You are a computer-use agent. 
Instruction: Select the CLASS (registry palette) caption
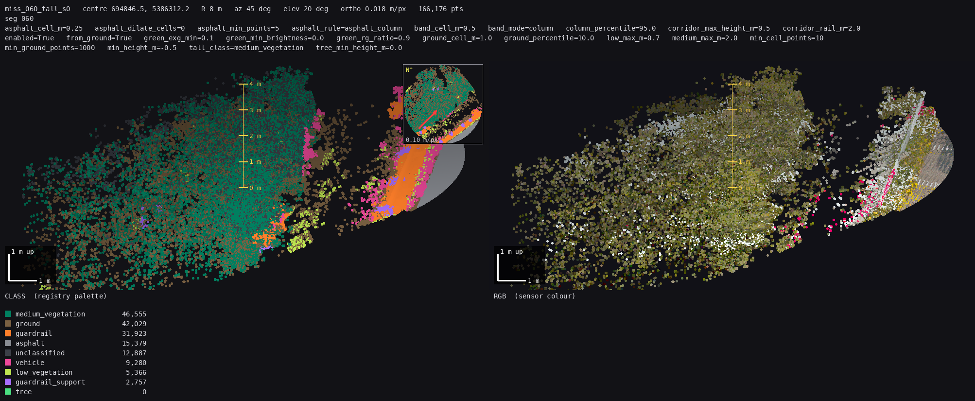tap(56, 296)
